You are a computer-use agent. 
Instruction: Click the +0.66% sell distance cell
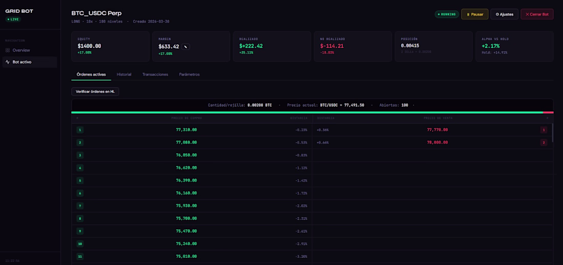[x=322, y=142]
